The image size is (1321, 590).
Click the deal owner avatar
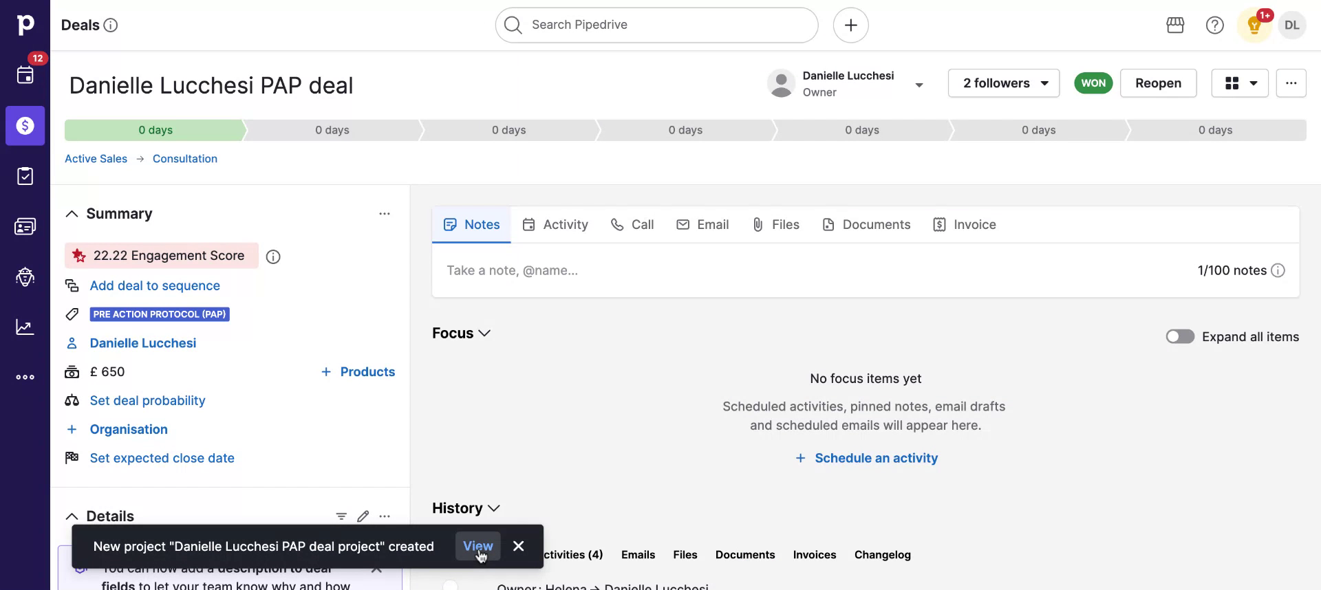coord(781,83)
